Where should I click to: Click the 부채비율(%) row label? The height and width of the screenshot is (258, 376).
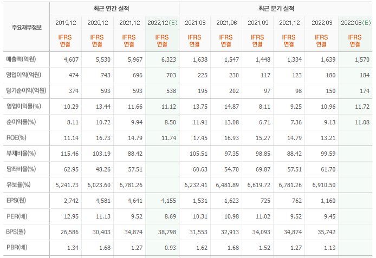pos(21,153)
